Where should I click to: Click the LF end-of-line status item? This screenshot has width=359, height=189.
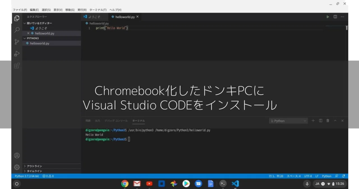tap(317, 176)
